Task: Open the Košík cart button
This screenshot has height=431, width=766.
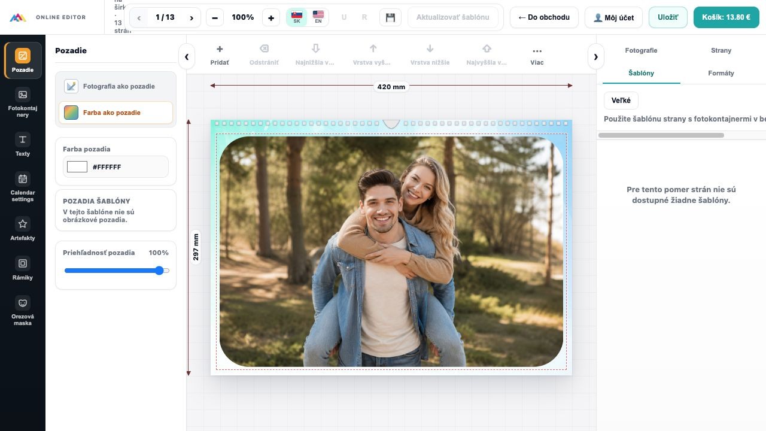Action: [x=726, y=17]
